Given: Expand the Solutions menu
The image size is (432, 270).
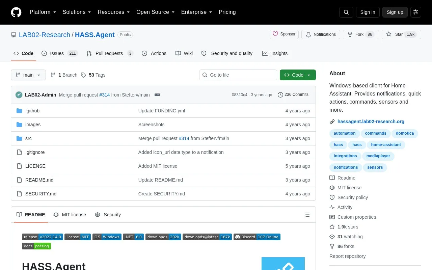Looking at the screenshot, I should (77, 12).
